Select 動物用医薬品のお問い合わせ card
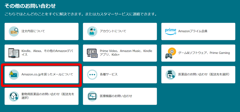Image resolution: width=240 pixels, height=112 pixels. tap(42, 96)
